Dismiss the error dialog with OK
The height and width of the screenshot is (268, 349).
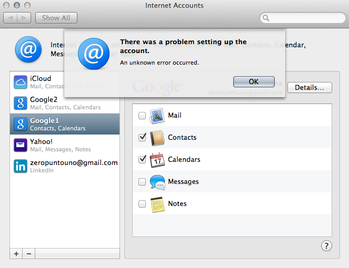[x=254, y=81]
